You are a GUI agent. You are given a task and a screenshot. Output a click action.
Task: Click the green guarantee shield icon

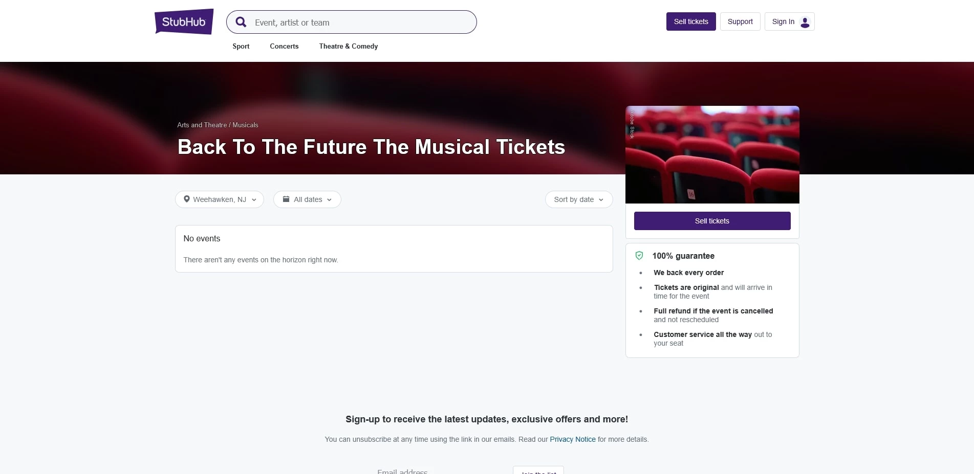[640, 255]
